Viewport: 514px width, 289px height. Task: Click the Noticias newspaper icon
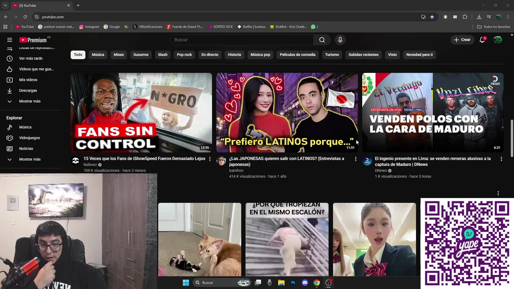10,149
